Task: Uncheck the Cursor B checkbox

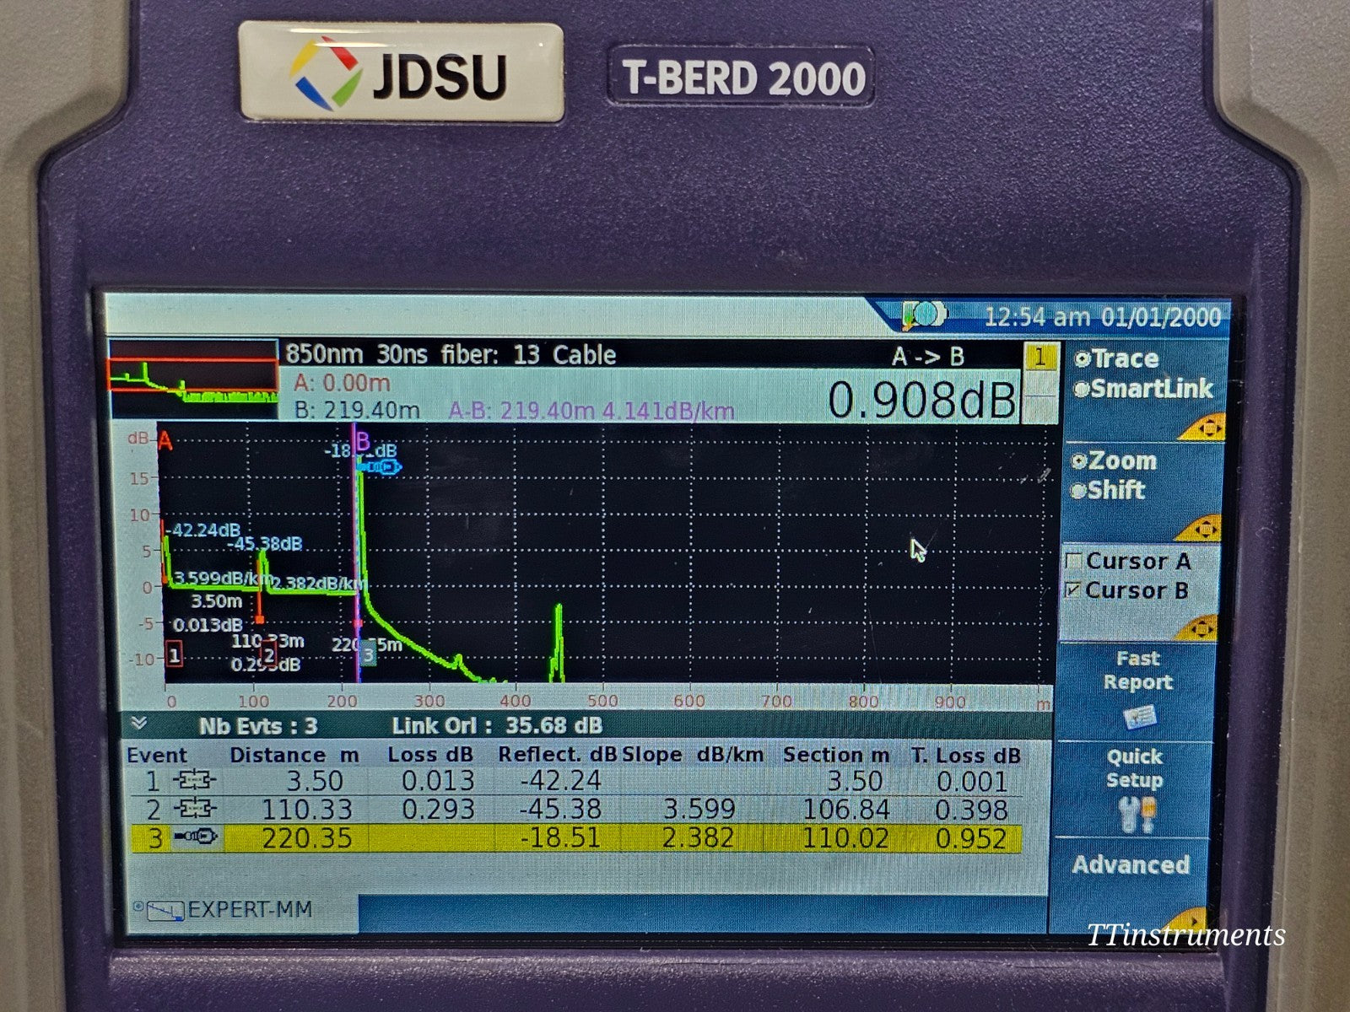Action: (1075, 589)
